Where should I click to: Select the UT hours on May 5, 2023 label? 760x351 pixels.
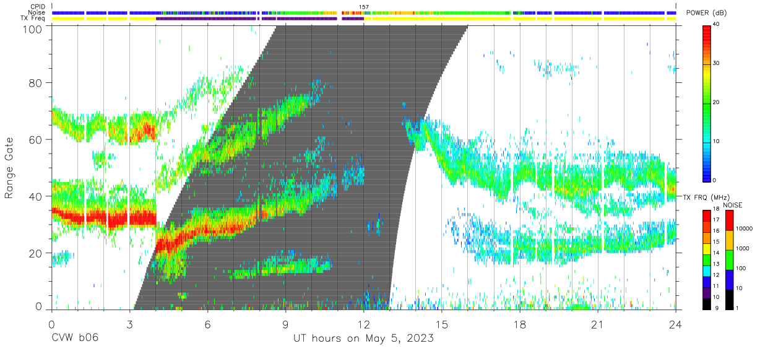pyautogui.click(x=363, y=338)
